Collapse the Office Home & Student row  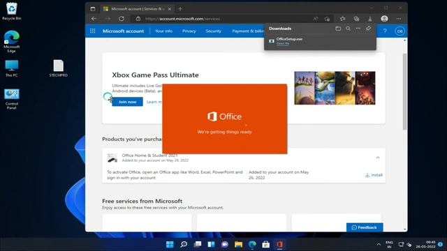pyautogui.click(x=378, y=158)
